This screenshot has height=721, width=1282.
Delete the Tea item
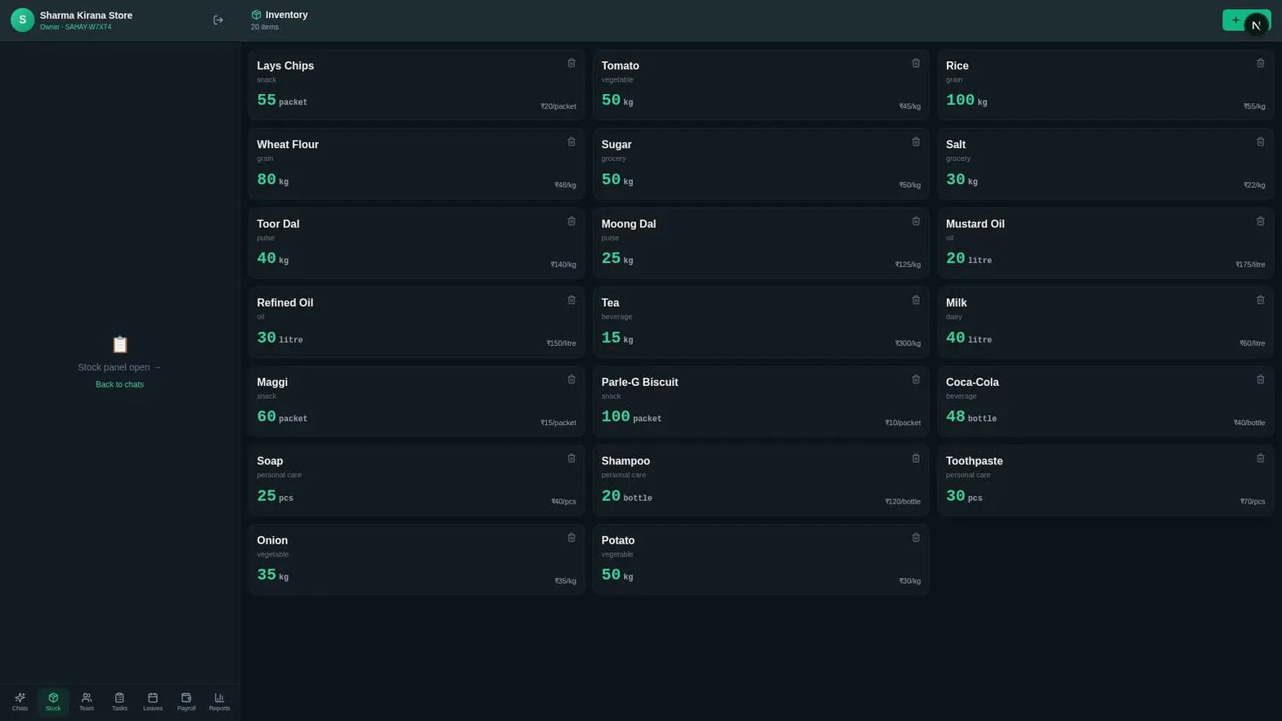(916, 300)
